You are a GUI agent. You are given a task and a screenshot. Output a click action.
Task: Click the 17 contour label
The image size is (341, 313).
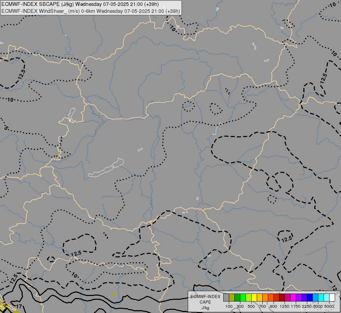pyautogui.click(x=19, y=306)
